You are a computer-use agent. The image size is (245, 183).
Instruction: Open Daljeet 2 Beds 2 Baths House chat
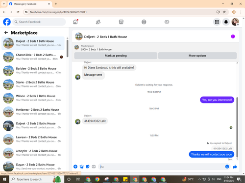[33, 125]
